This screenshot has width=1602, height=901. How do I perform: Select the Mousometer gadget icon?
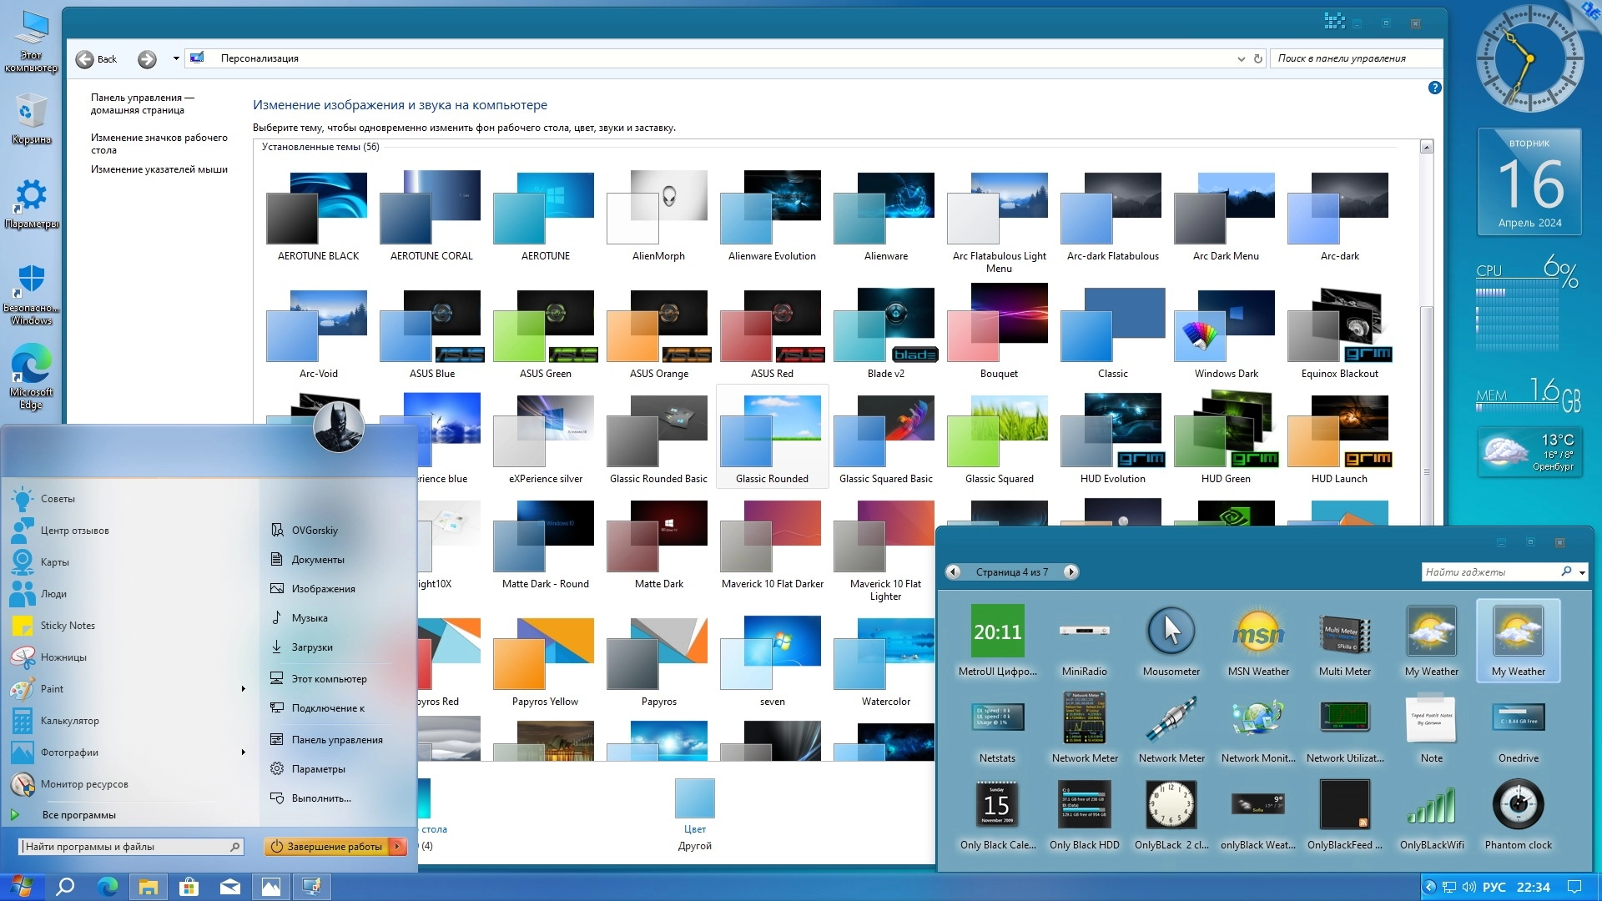(x=1171, y=632)
